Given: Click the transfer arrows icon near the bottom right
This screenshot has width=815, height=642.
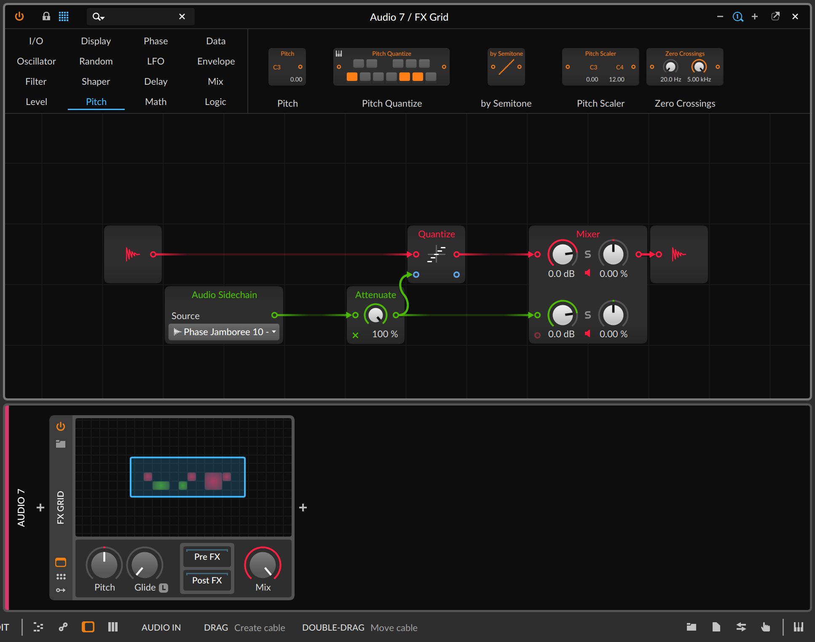Looking at the screenshot, I should pos(741,627).
